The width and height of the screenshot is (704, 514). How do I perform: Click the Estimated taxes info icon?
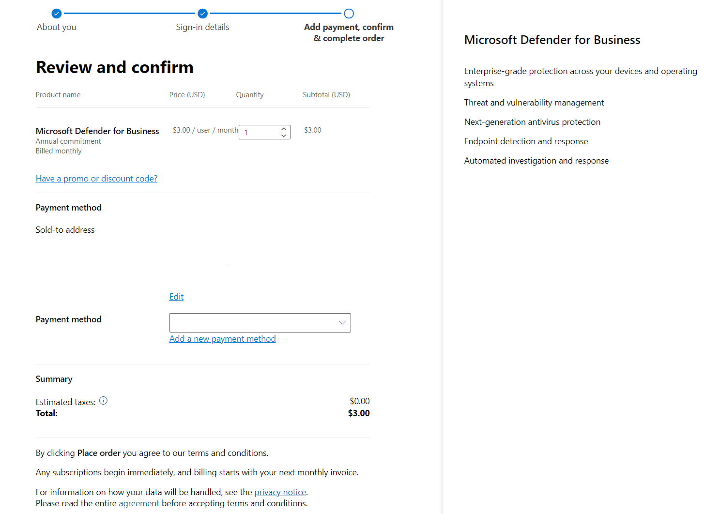(x=103, y=401)
